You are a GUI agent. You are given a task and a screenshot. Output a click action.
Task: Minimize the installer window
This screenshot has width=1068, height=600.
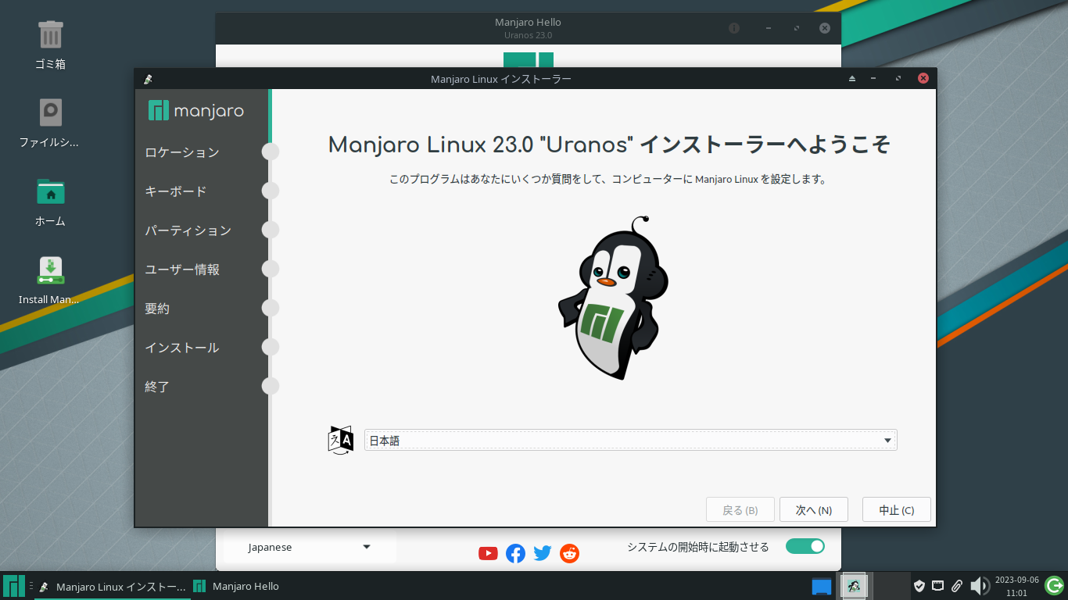[873, 79]
